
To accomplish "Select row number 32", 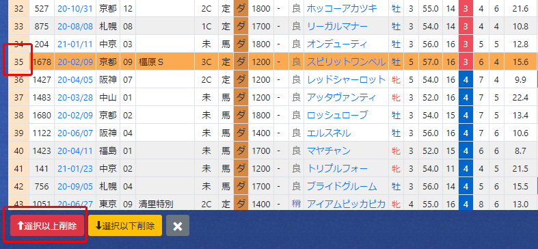I will click(18, 8).
